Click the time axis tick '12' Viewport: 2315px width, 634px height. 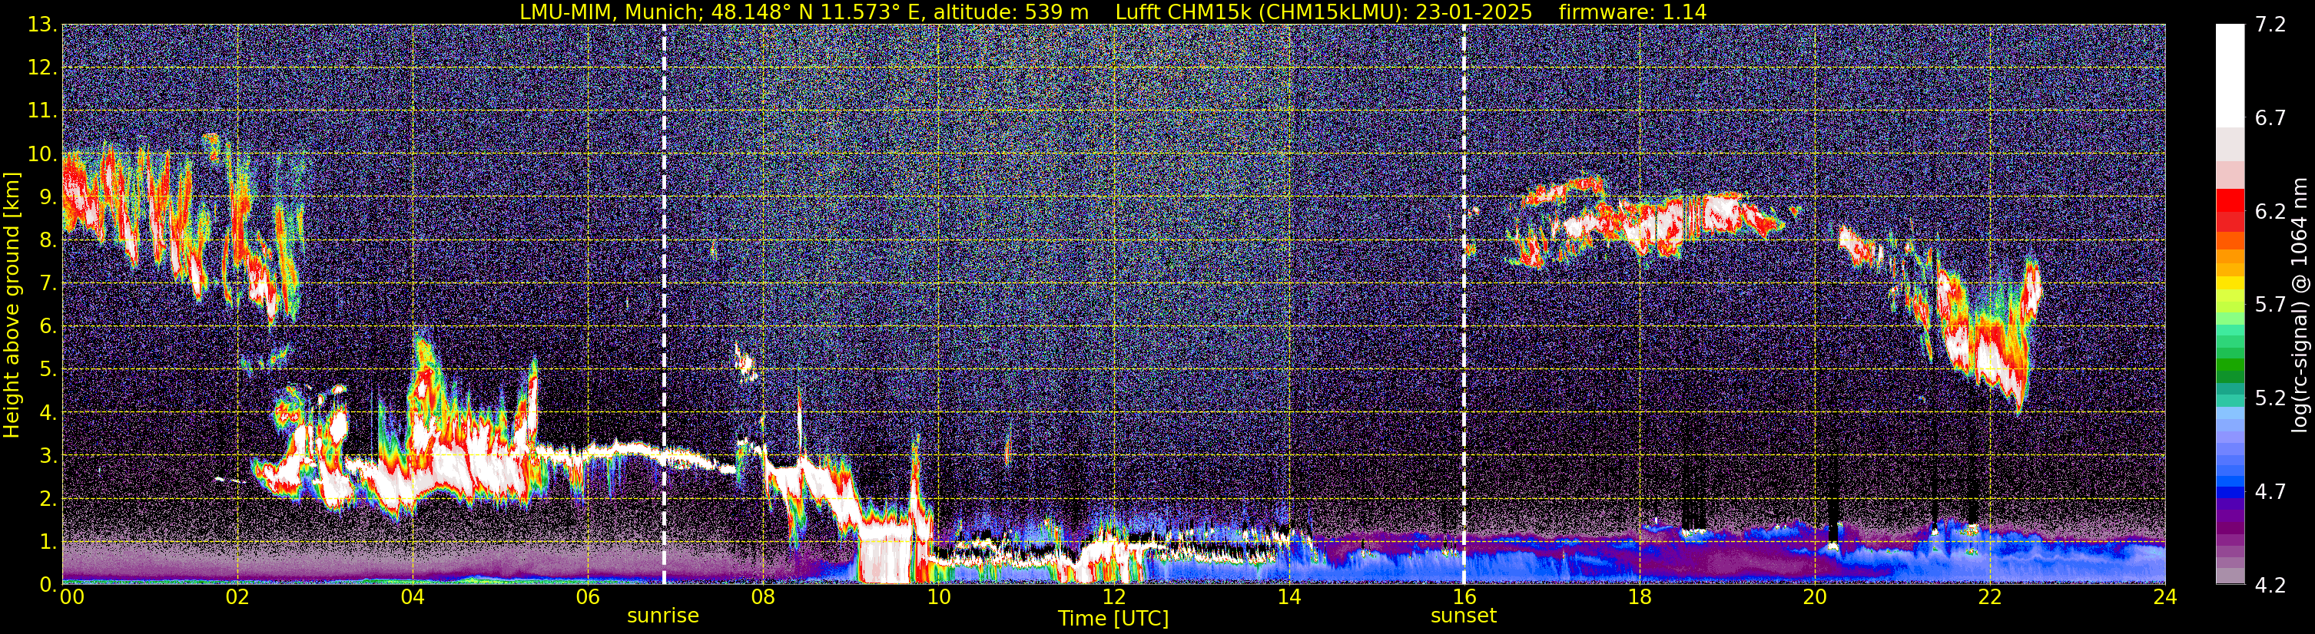point(1113,598)
